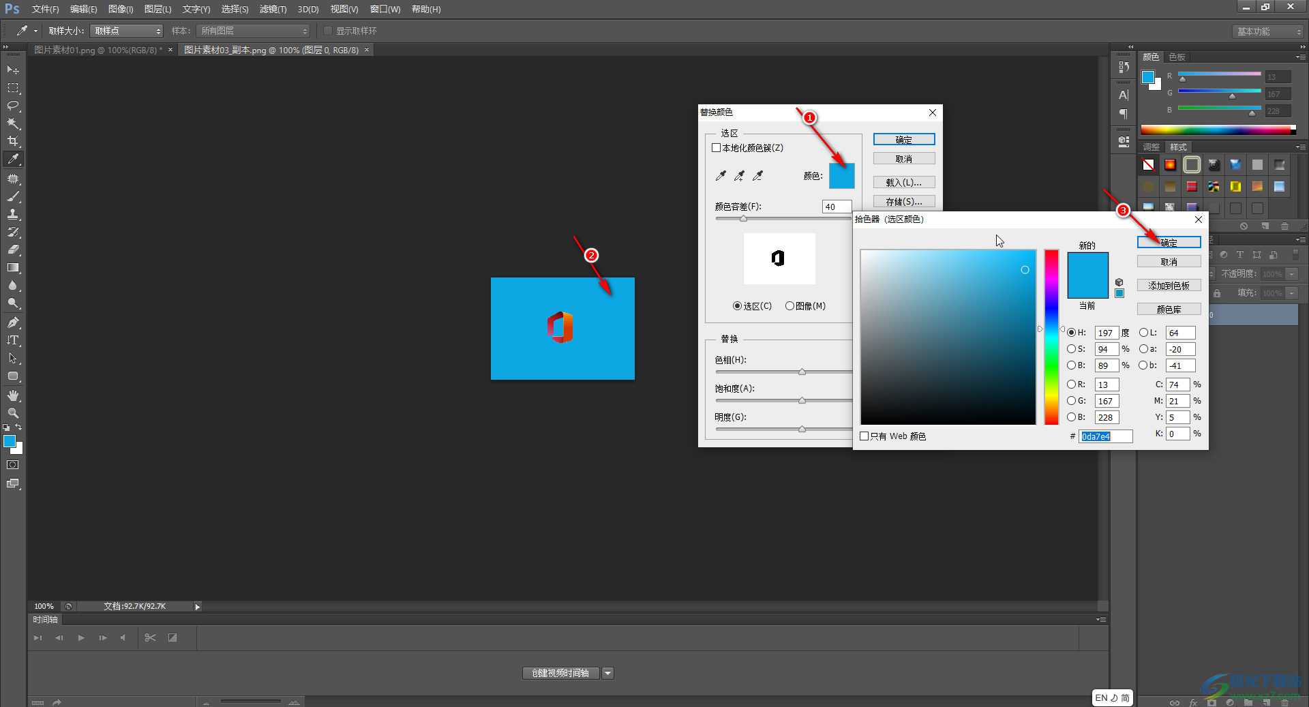
Task: Switch to the 图片素材01.png document tab
Action: tap(99, 50)
